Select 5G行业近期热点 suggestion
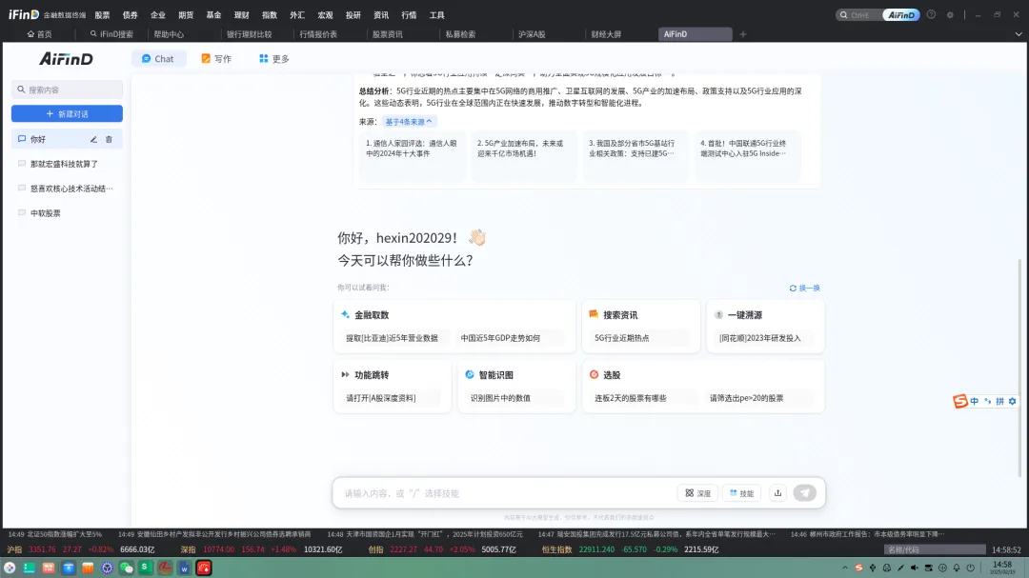This screenshot has height=578, width=1029. pos(621,338)
